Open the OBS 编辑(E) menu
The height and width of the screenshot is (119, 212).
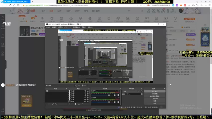tap(54, 27)
